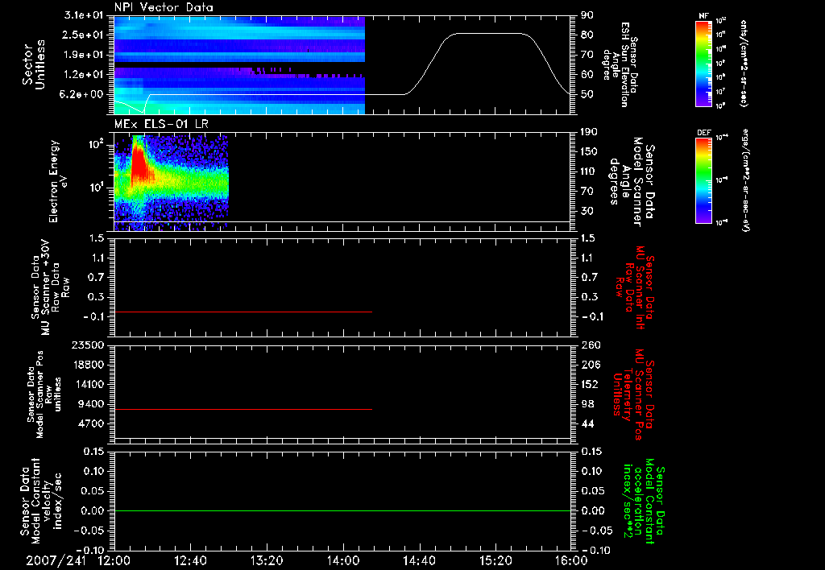Screen dimensions: 825x570
Task: Click the red "MU Scanner Int" axis title
Action: [x=640, y=287]
